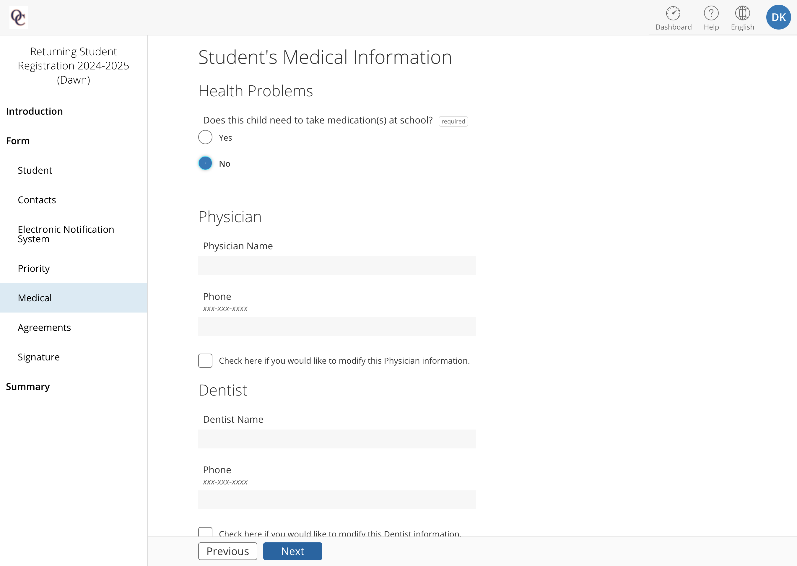797x566 pixels.
Task: Select Yes for medication at school
Action: click(205, 137)
